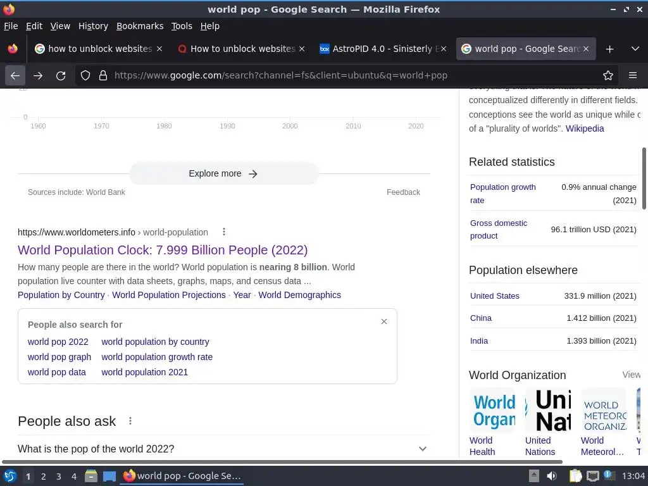This screenshot has width=648, height=486.
Task: Close the 'world pop - Google Search' tab
Action: tap(586, 49)
